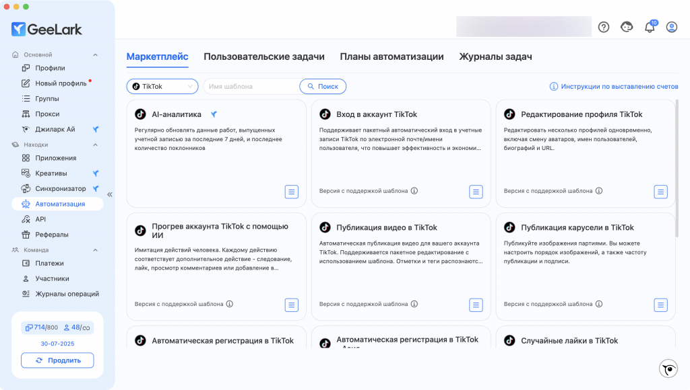Click the Поиск search button
The image size is (690, 390).
coord(323,87)
